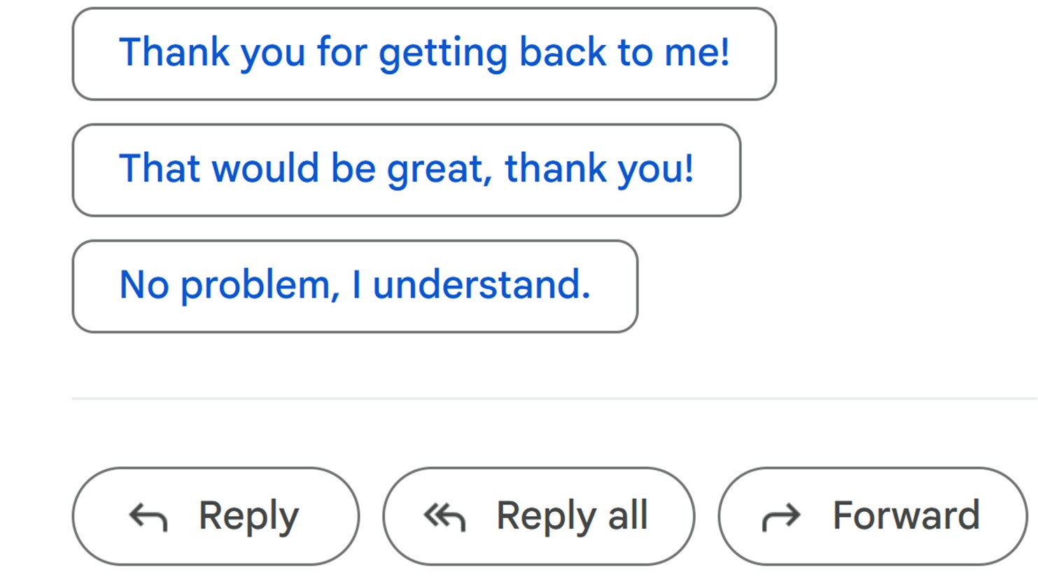The height and width of the screenshot is (584, 1038).
Task: Click the "Reply all" text label
Action: point(572,516)
